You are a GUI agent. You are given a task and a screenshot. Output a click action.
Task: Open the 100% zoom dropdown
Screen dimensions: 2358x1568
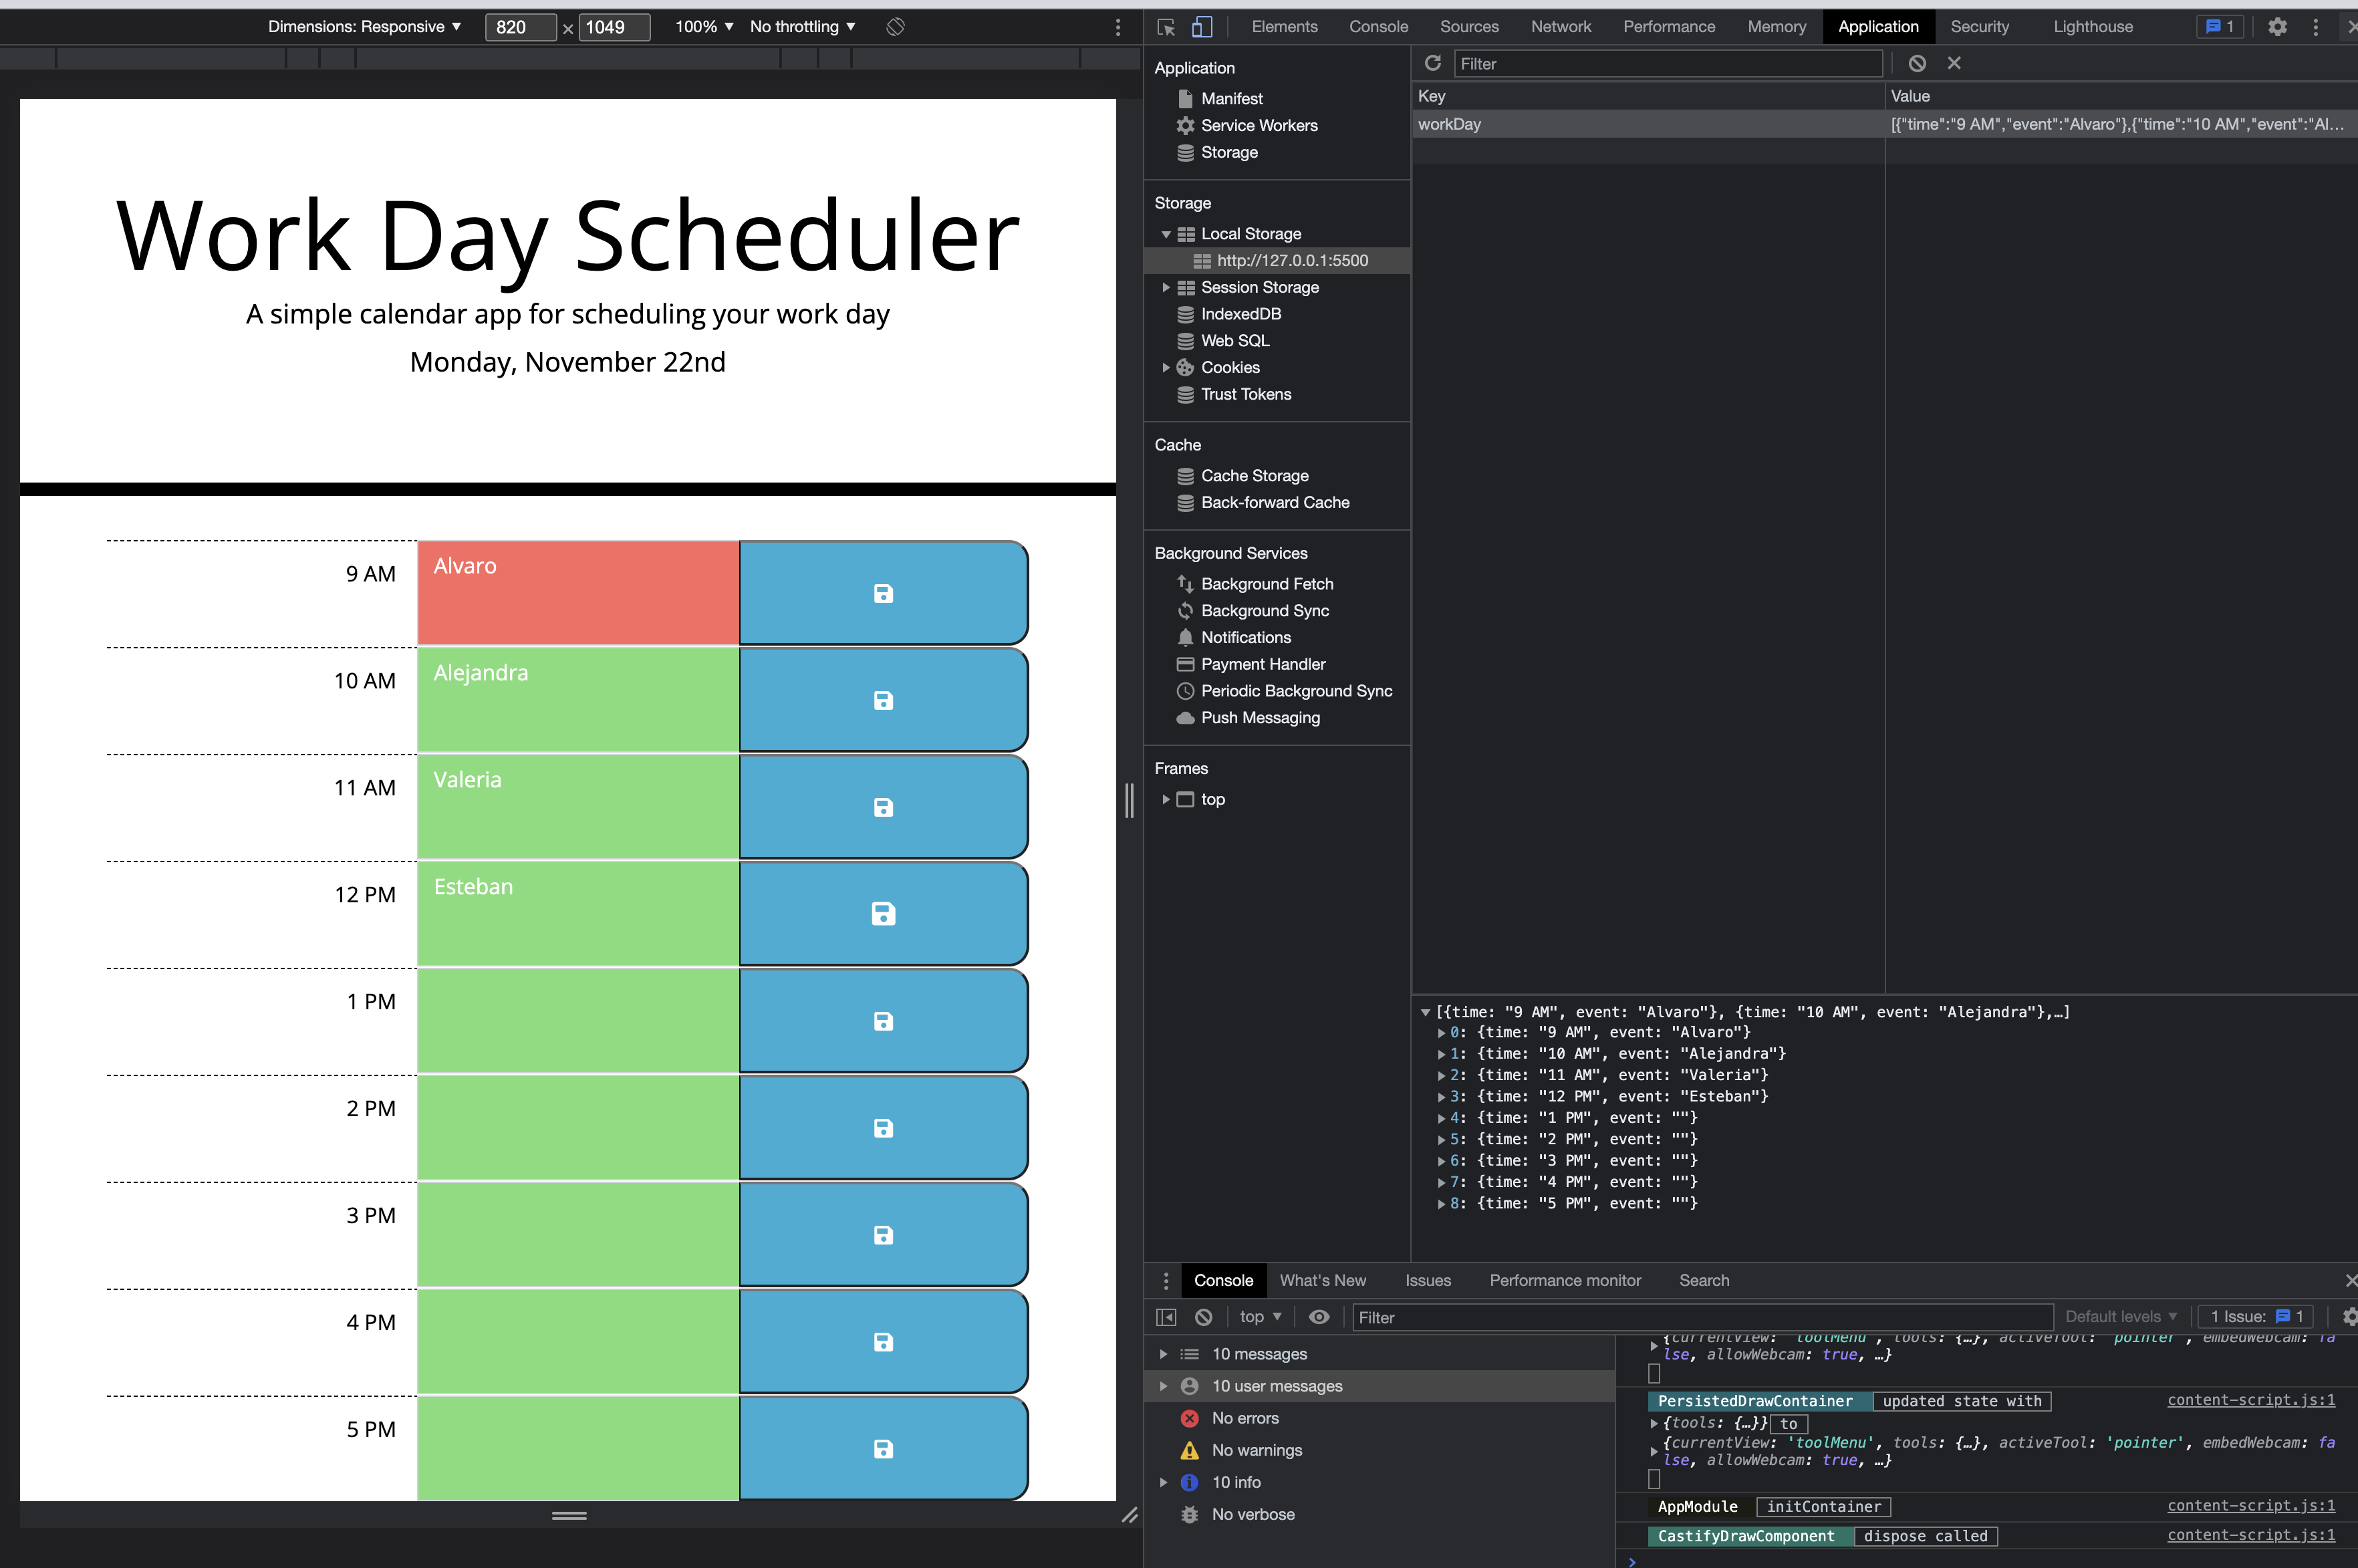(704, 27)
